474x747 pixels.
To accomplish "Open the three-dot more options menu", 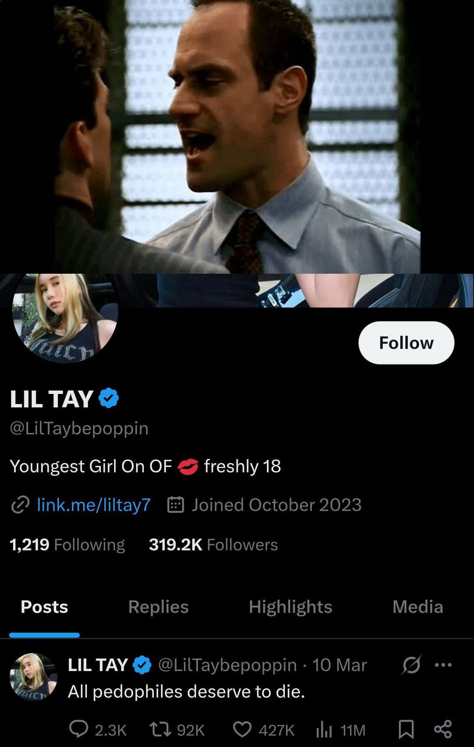I will 443,665.
